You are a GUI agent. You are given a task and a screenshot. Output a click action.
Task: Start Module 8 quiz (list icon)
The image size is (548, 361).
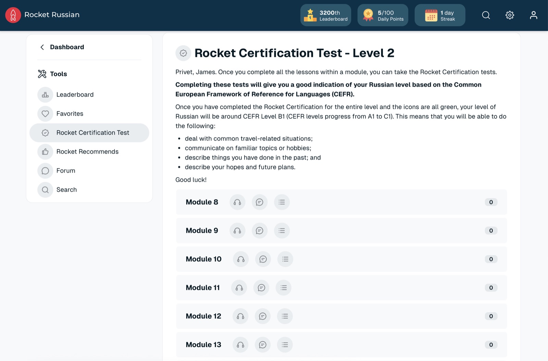pos(282,202)
